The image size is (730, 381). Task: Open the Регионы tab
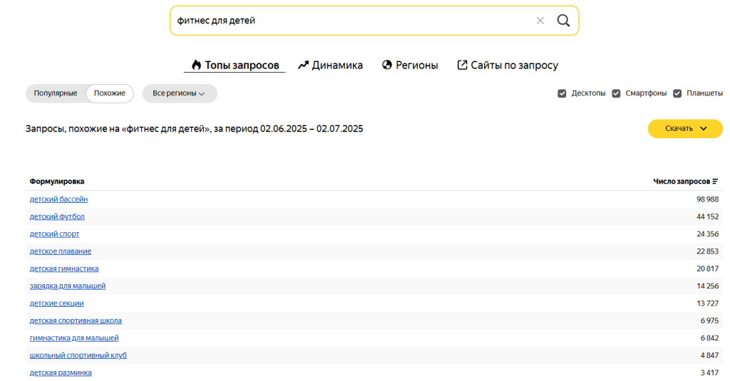click(x=410, y=65)
